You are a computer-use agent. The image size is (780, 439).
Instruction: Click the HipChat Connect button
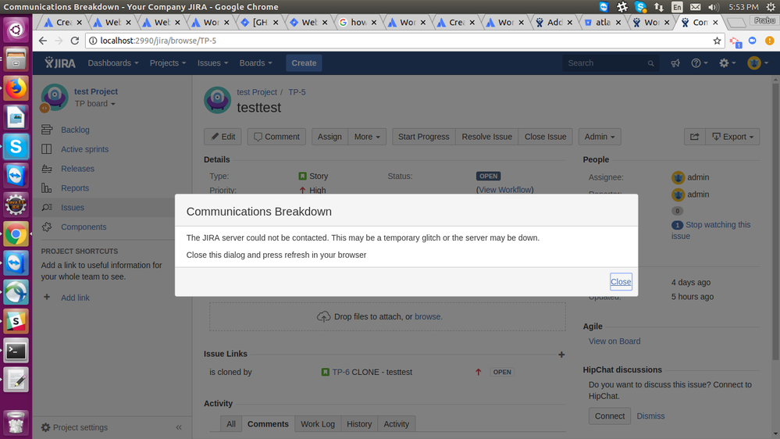pos(609,416)
